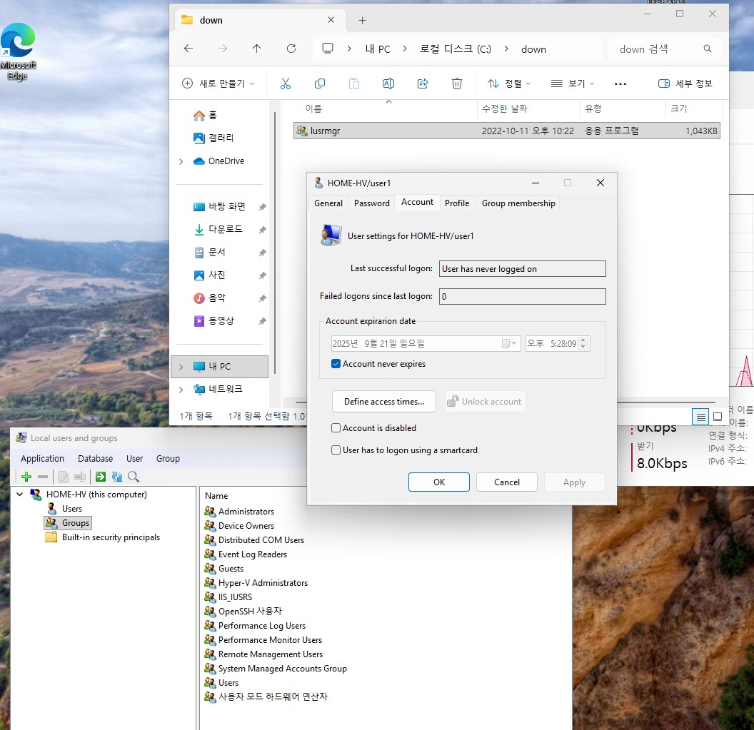Select Administrators group in the list
This screenshot has width=754, height=730.
pos(246,512)
